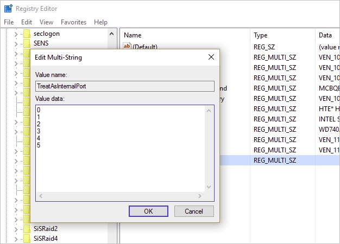
Task: Select the seclogon key
Action: pos(47,34)
